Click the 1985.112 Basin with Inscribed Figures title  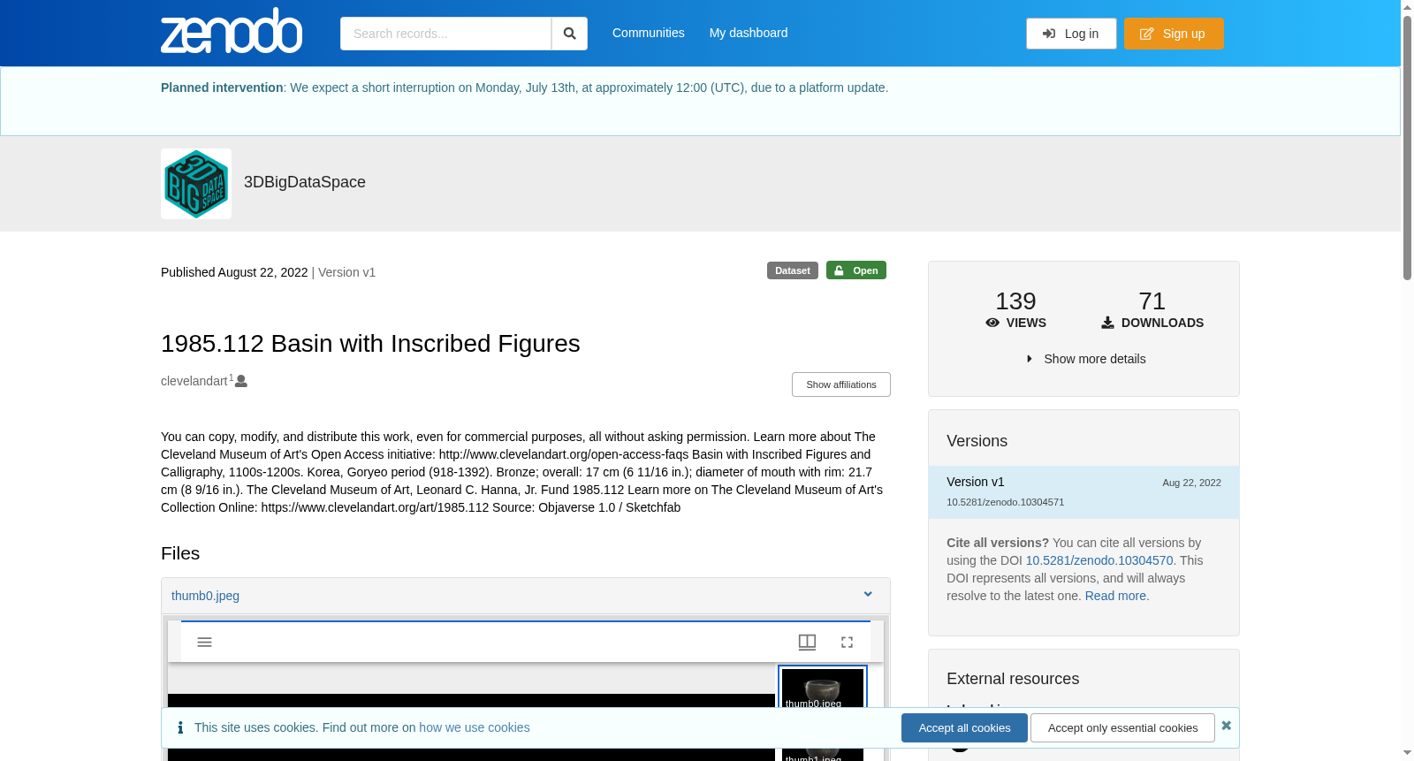click(x=370, y=343)
